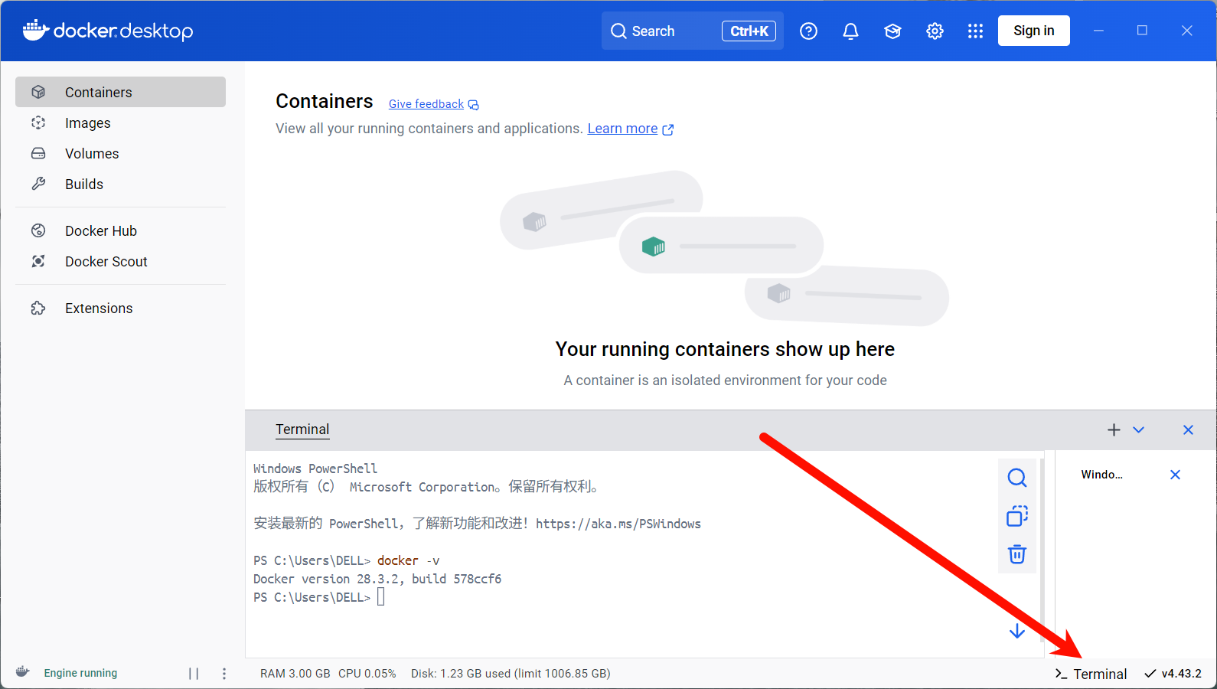The height and width of the screenshot is (689, 1217).
Task: Select the Terminal tab in the panel
Action: [302, 429]
